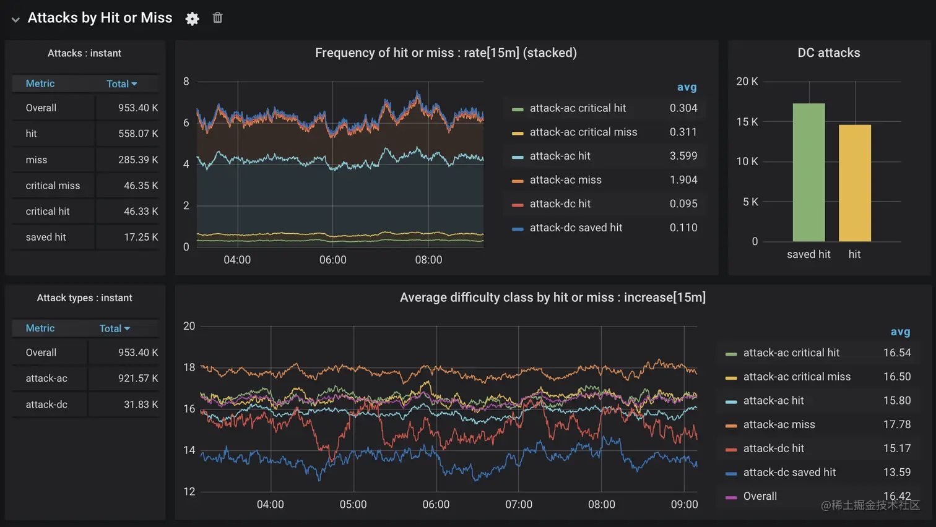The image size is (936, 527).
Task: Sort Attack types table by Total column
Action: [115, 328]
